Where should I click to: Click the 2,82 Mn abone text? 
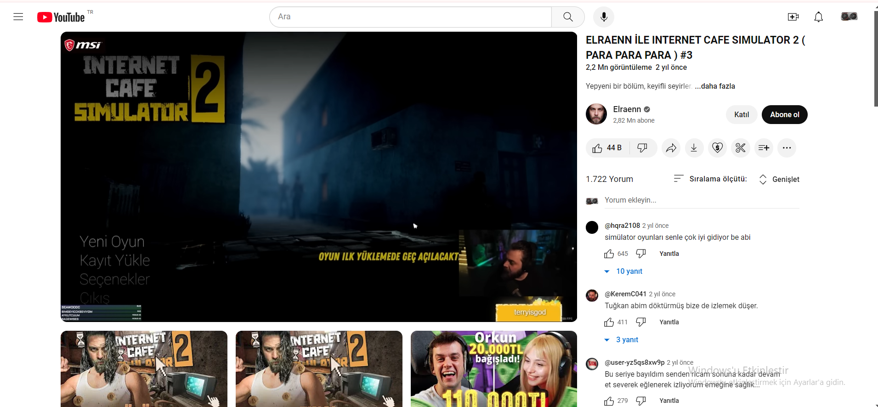coord(634,120)
